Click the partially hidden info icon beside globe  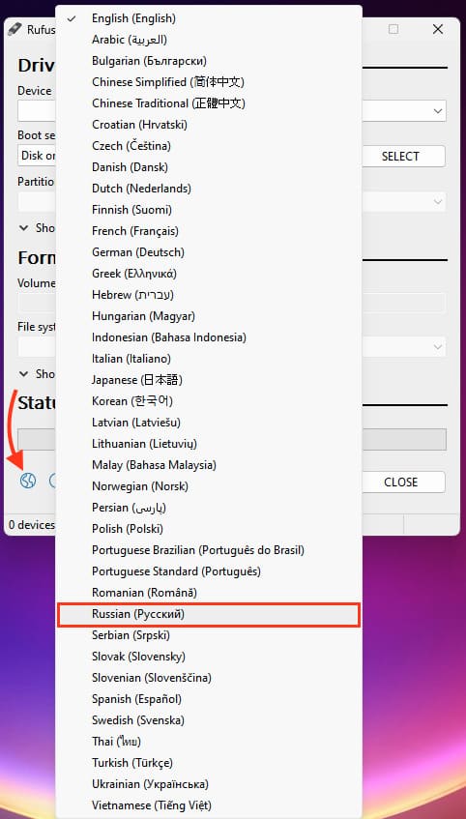click(52, 481)
